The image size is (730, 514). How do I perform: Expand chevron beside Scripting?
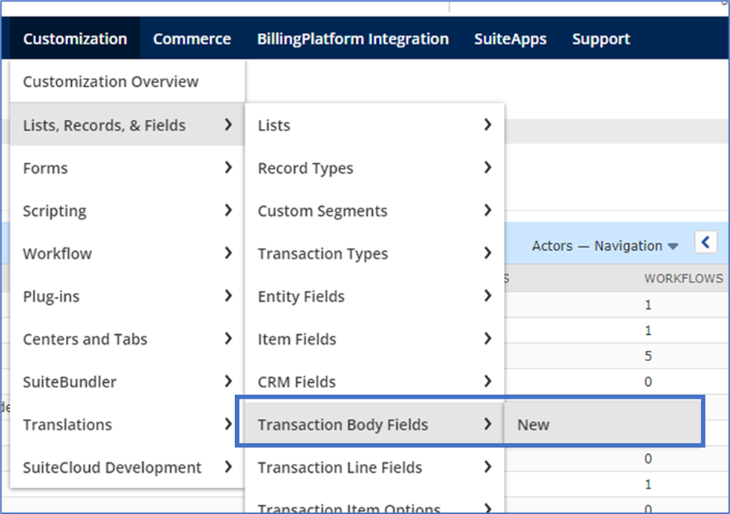click(x=228, y=210)
